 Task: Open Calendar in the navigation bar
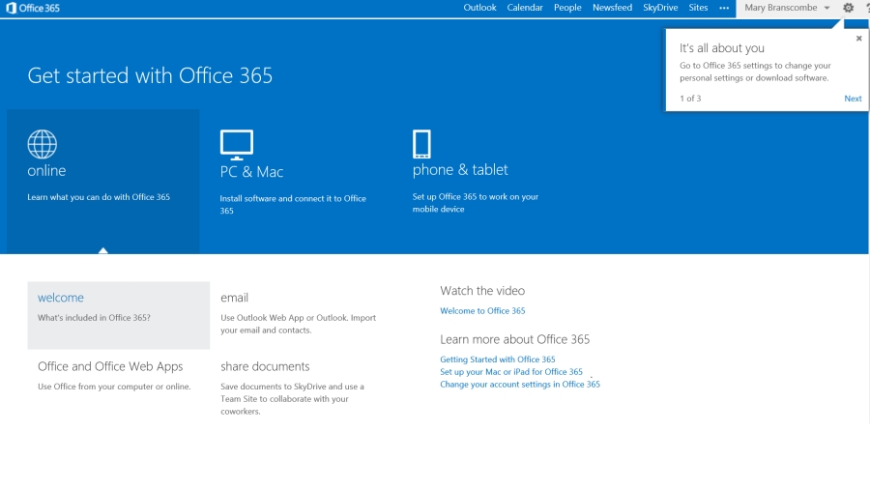(525, 8)
